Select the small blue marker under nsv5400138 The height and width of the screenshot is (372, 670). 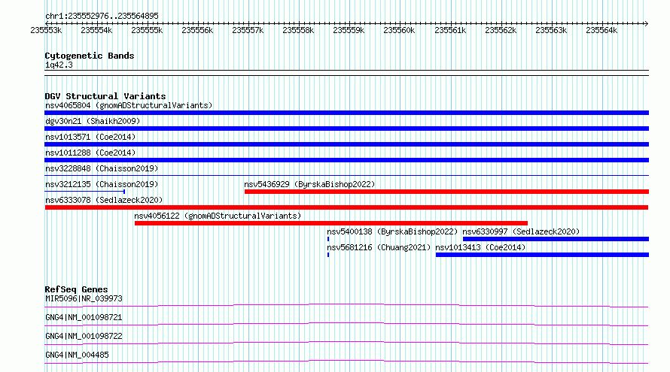click(328, 239)
